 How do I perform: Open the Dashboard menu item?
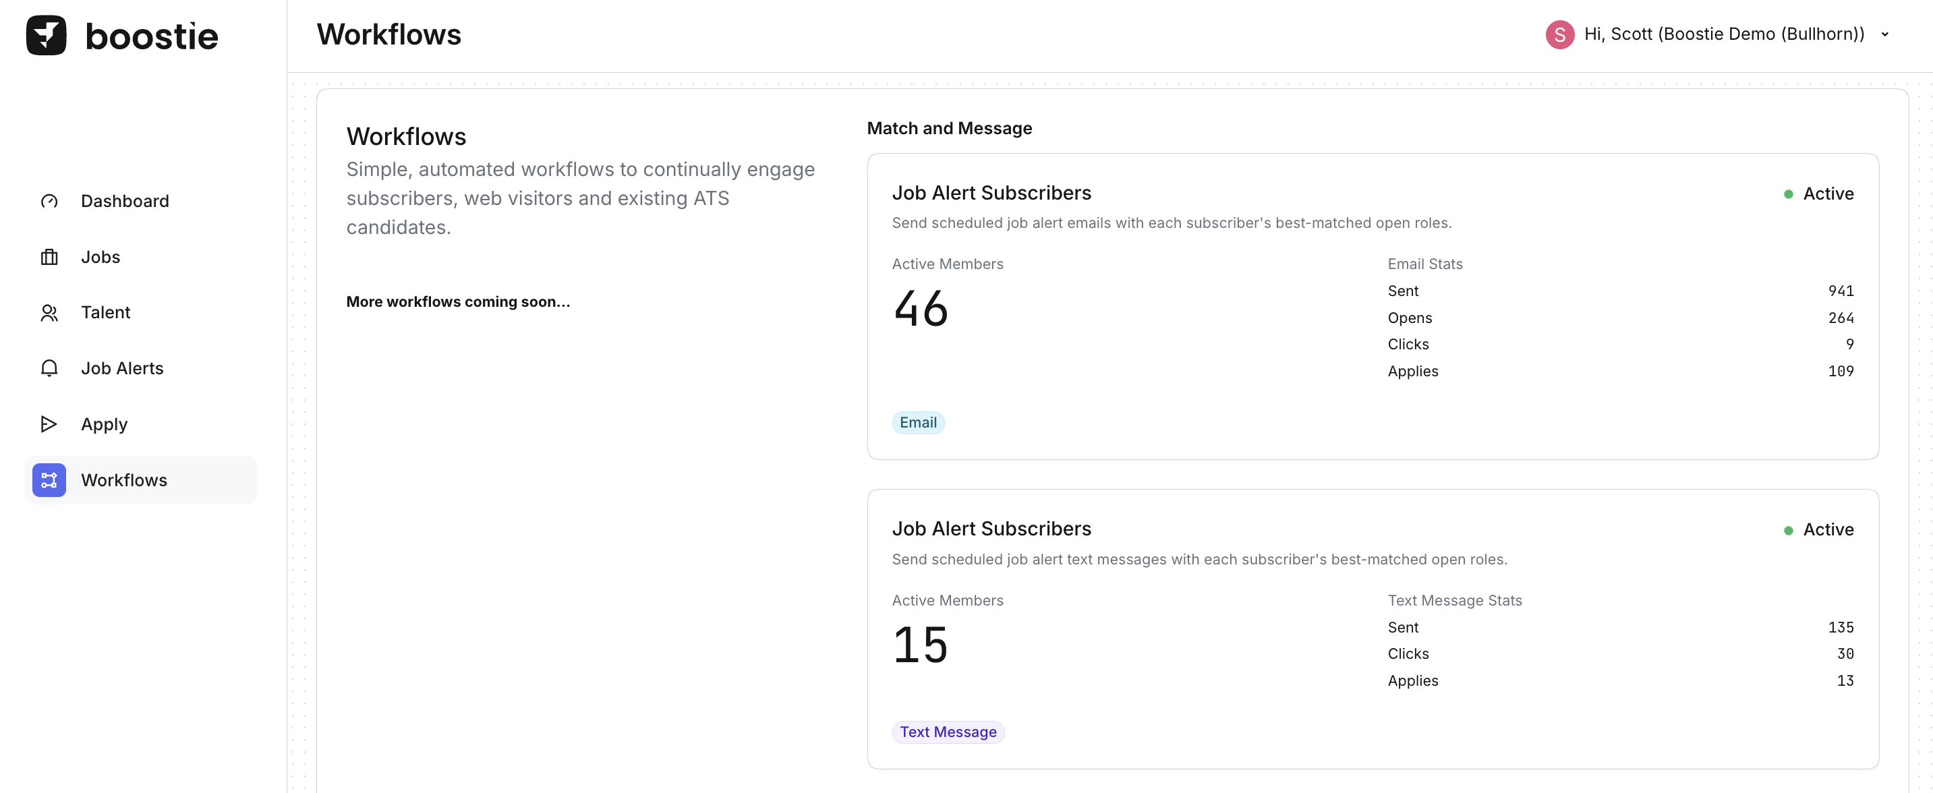pyautogui.click(x=125, y=201)
